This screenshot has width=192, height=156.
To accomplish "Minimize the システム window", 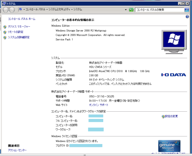I will click(180, 4).
